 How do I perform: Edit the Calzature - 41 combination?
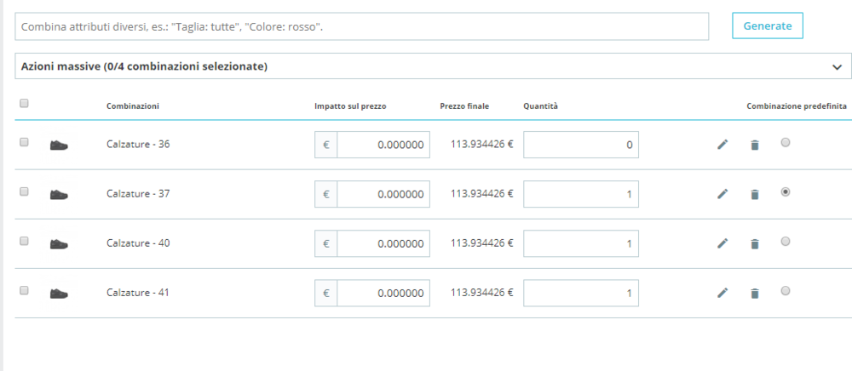pos(722,293)
